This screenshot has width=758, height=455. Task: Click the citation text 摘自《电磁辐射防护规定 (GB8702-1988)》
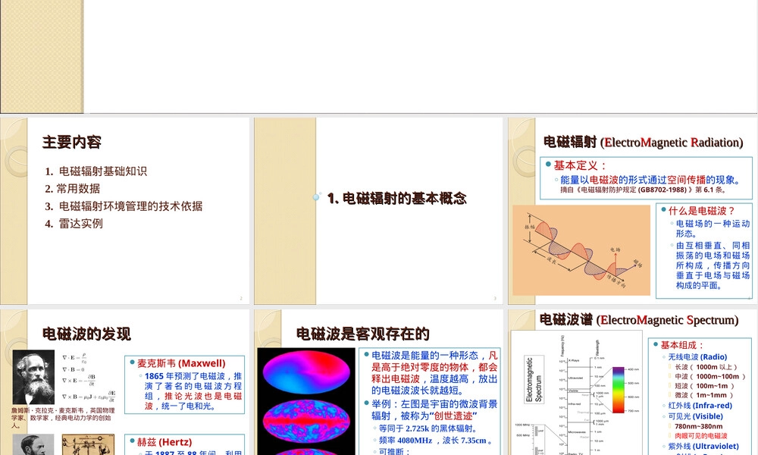[627, 190]
